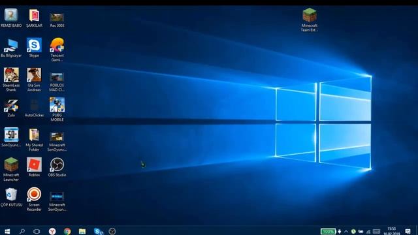Select the PUBG MOBILE shortcut
The height and width of the screenshot is (235, 418).
click(57, 110)
